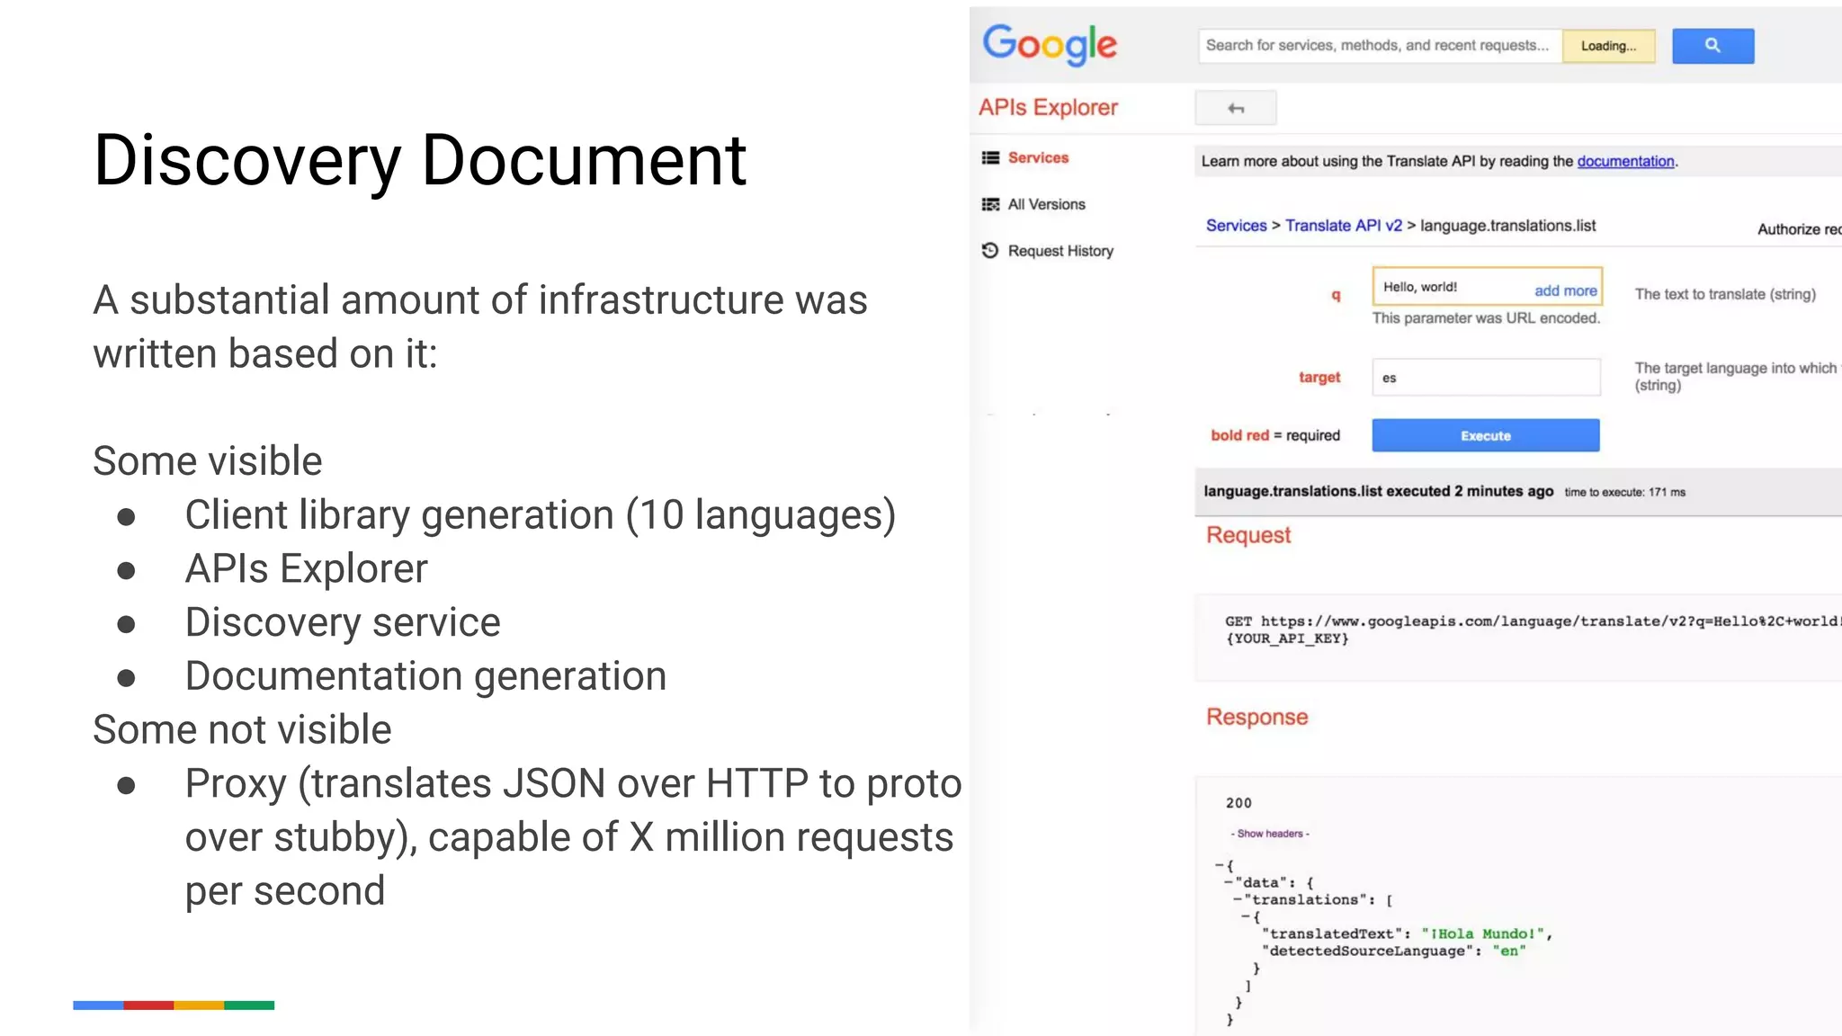Screen dimensions: 1842x1036
Task: Click the Loading... indicator button
Action: click(1608, 46)
